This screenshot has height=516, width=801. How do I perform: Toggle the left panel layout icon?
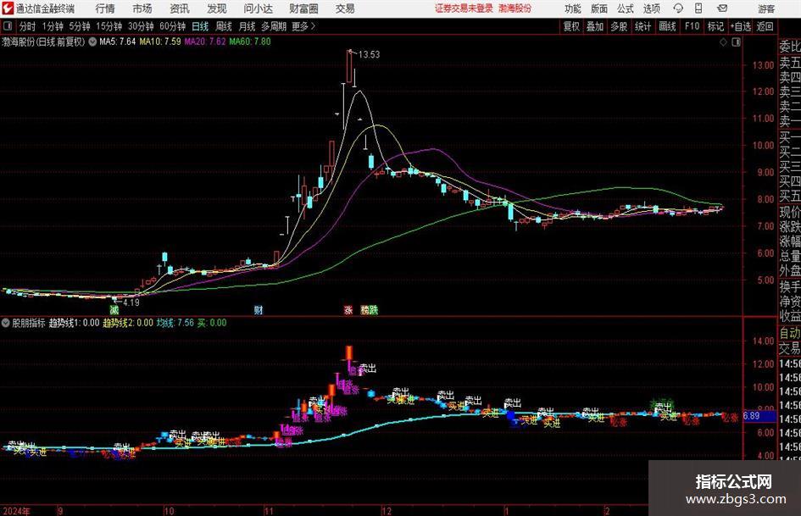pos(7,26)
